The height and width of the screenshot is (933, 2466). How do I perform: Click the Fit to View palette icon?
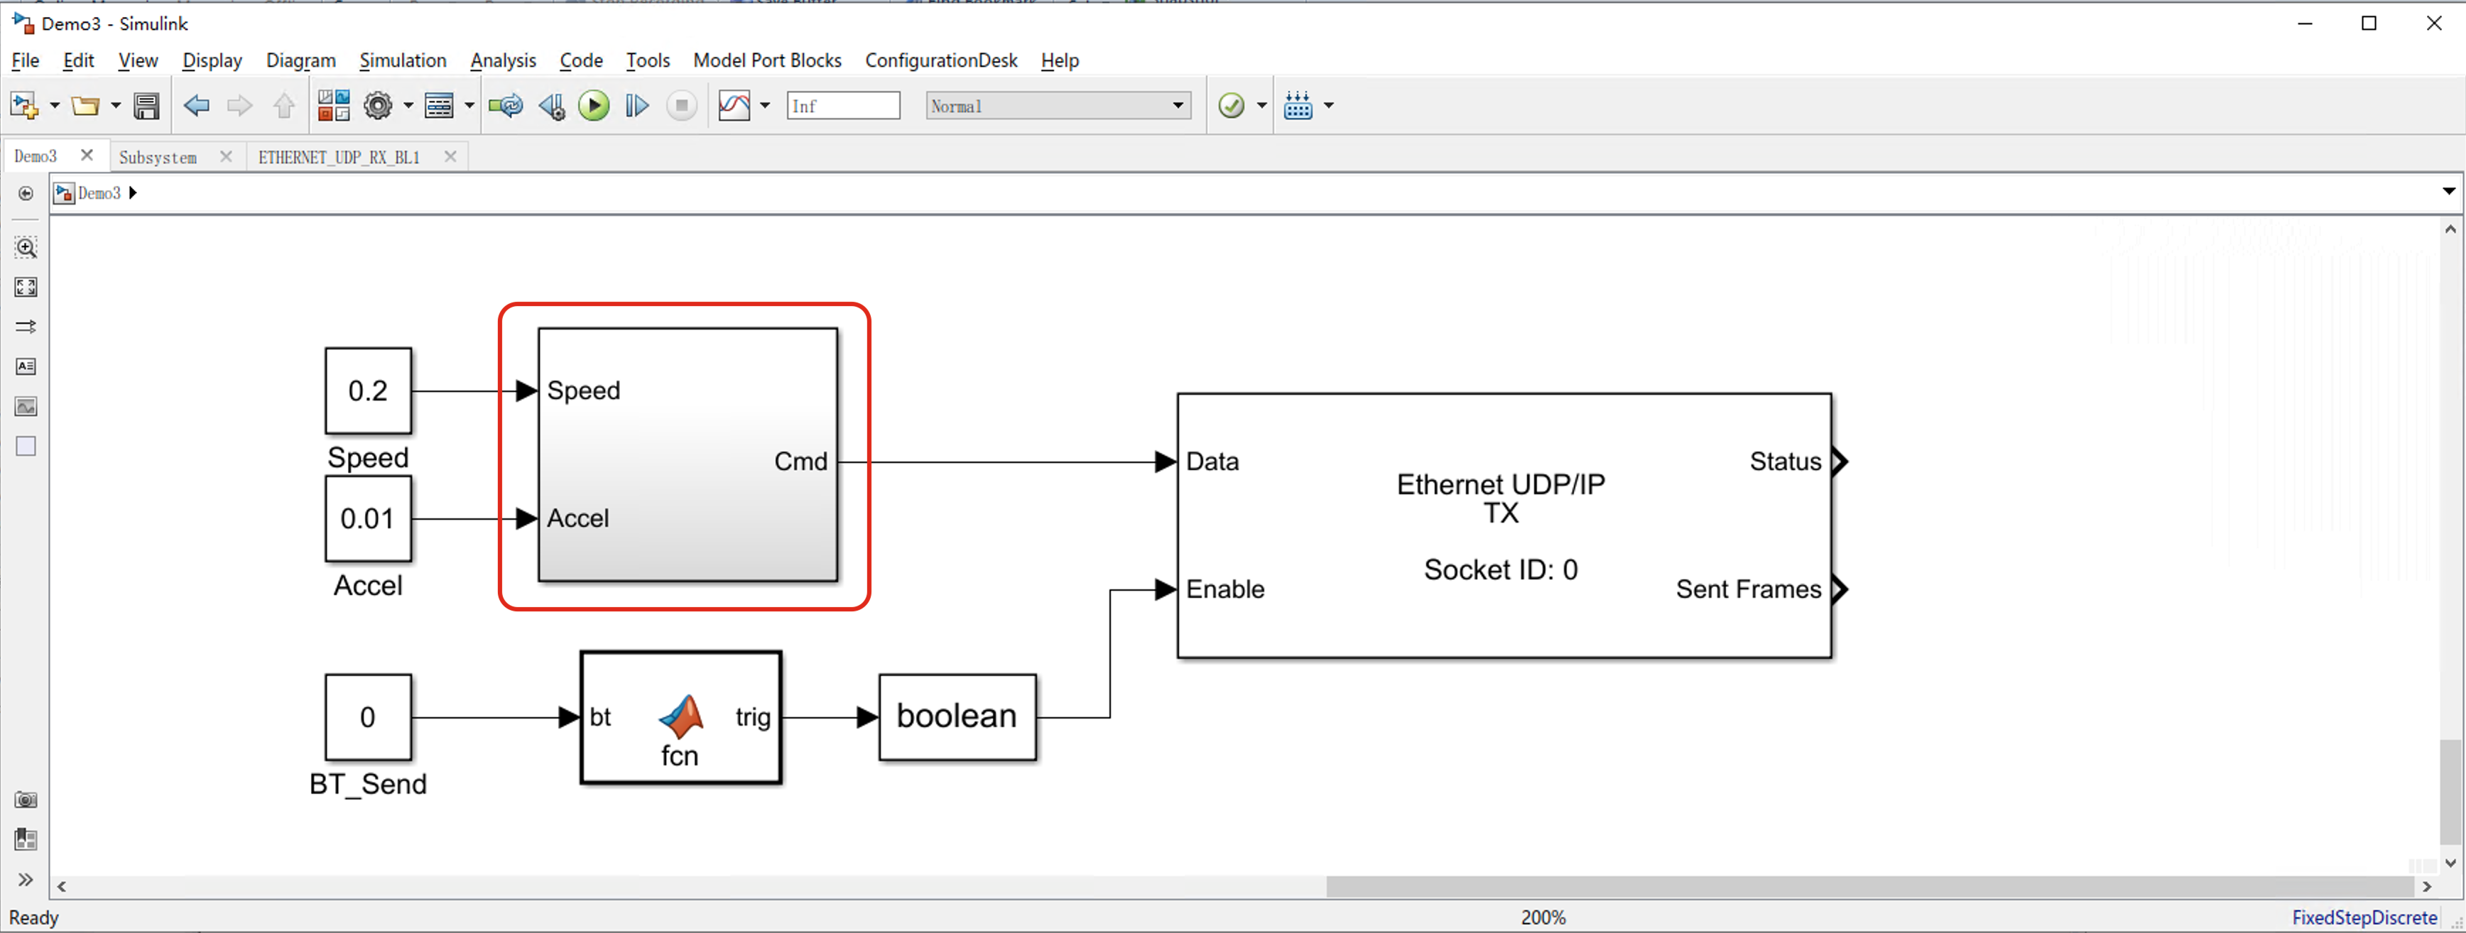tap(26, 287)
